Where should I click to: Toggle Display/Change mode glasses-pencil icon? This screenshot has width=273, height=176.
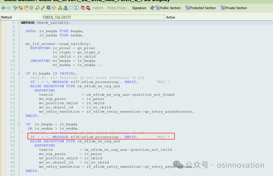(15, 8)
